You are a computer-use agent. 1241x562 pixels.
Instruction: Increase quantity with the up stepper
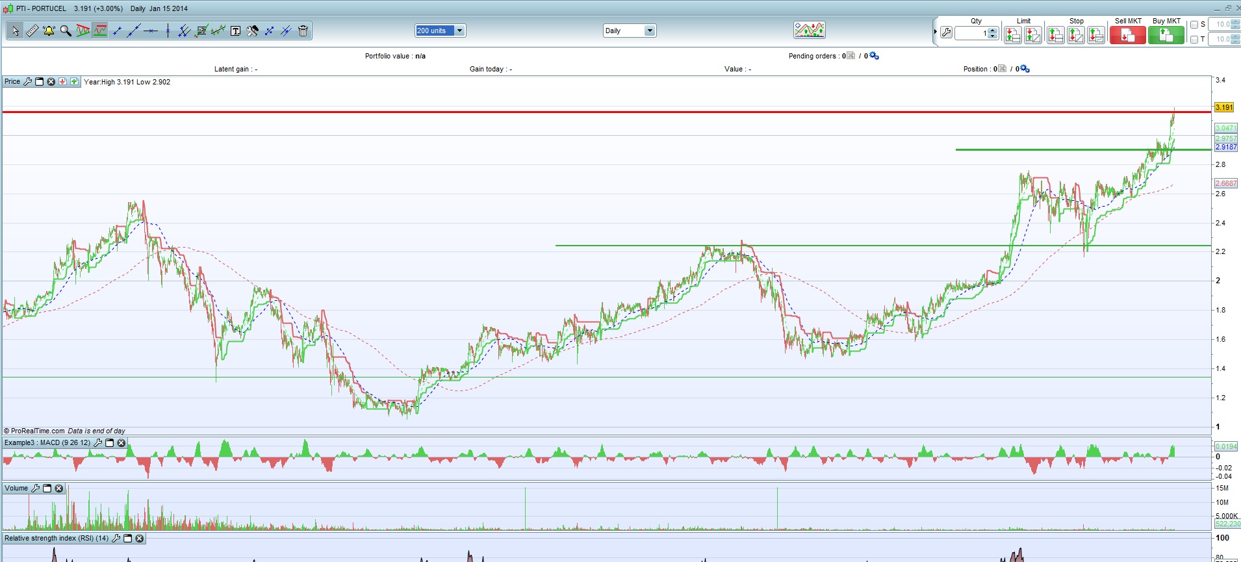993,30
